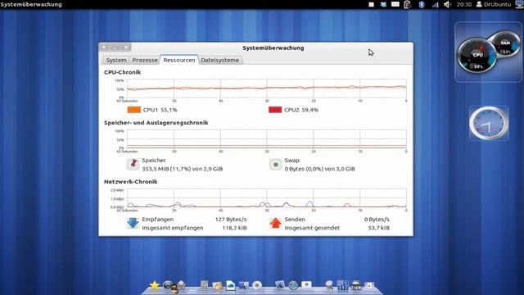Viewport: 524px width, 295px height.
Task: Open the volume speaker indicator
Action: (x=448, y=4)
